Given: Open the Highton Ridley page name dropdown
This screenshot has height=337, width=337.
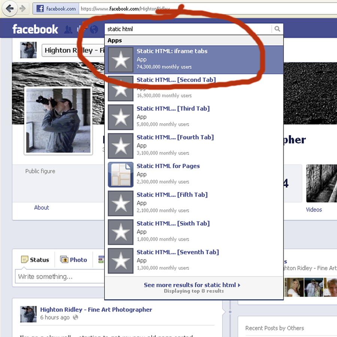Looking at the screenshot, I should (73, 50).
